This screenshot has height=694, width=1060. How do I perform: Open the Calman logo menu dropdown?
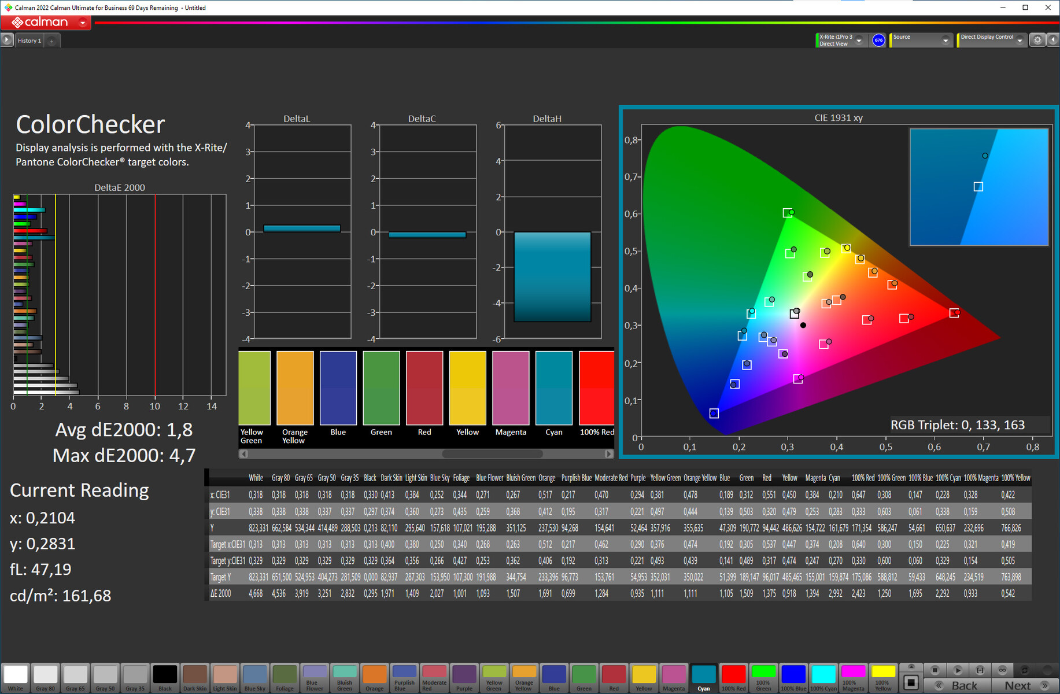[83, 23]
